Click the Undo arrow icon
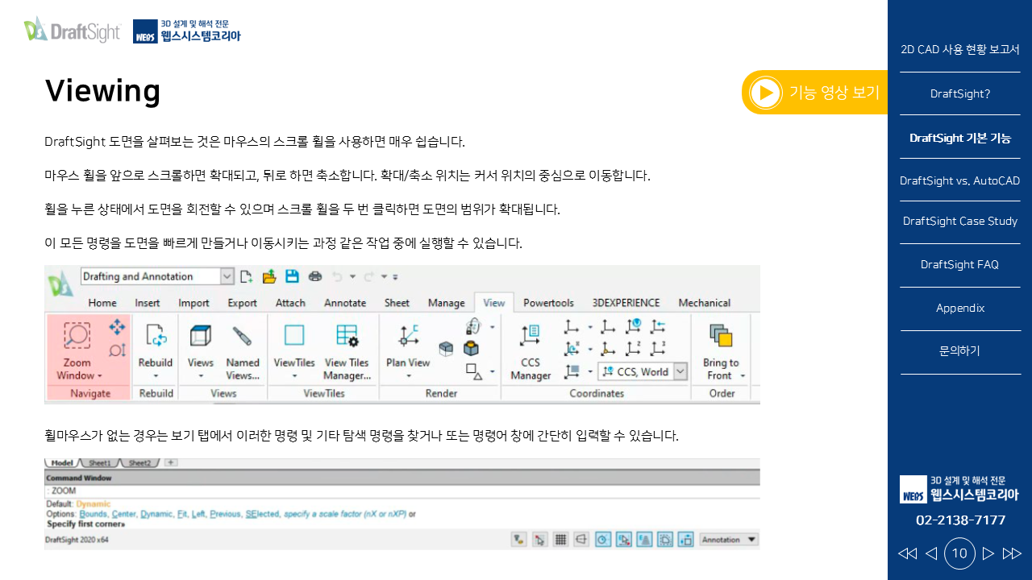Viewport: 1032px width, 580px height. coord(338,276)
